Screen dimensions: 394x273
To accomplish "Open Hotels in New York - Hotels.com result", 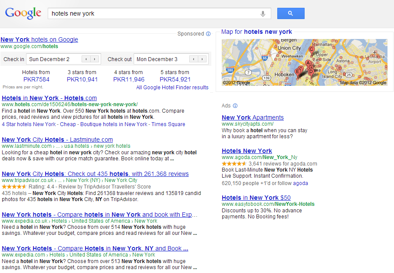I will click(x=49, y=98).
